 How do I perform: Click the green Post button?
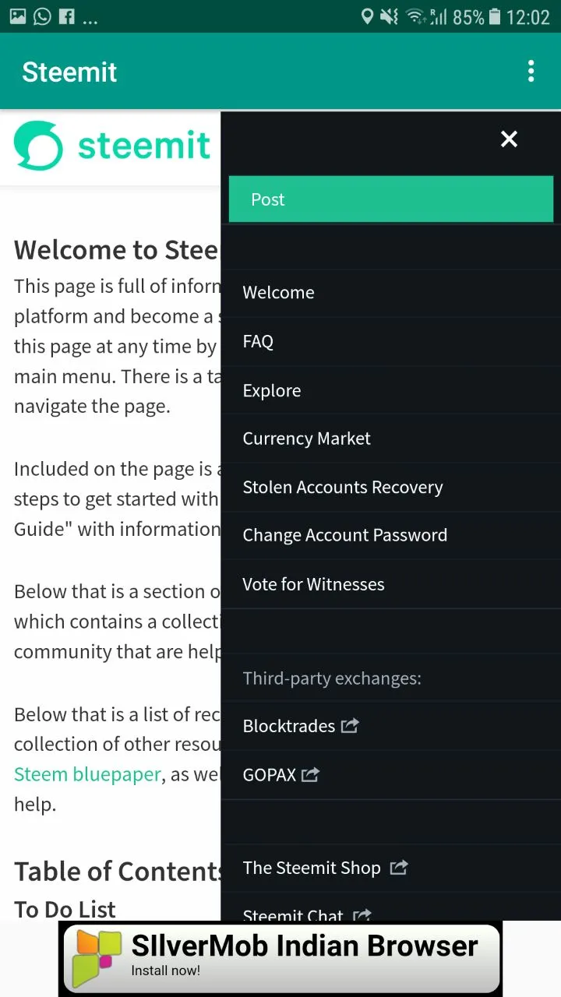pos(391,199)
